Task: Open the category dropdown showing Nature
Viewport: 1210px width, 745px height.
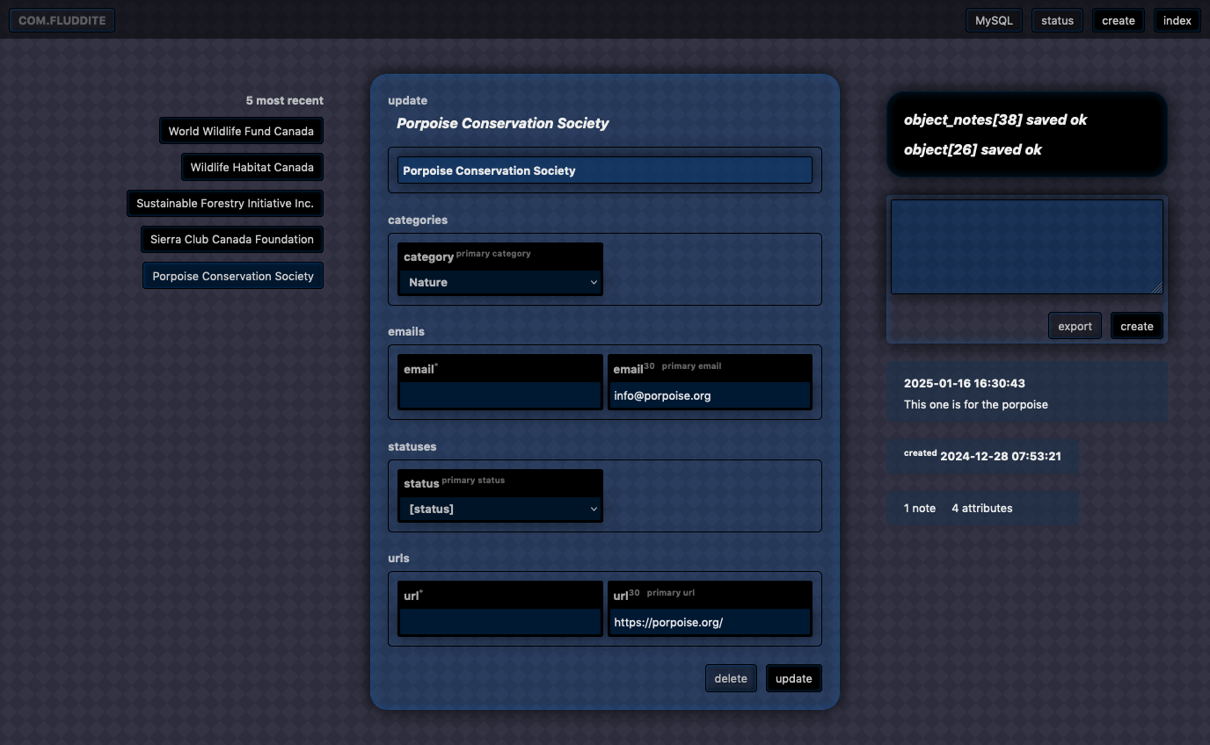Action: [500, 282]
